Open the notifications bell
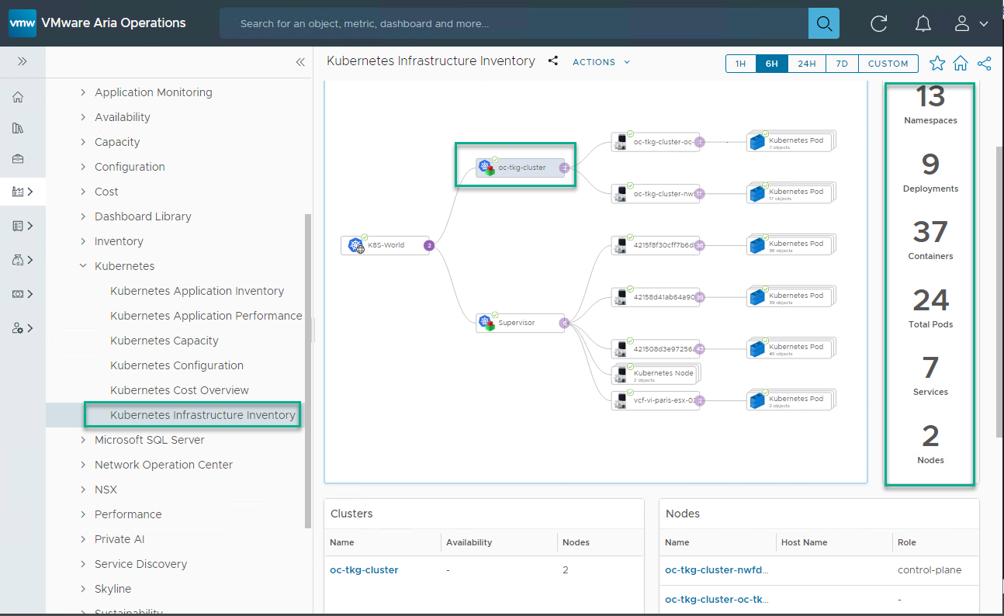 923,23
